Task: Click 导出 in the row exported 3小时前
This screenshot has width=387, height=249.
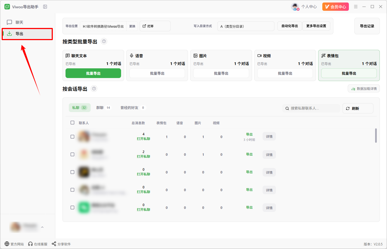Action: point(249,134)
